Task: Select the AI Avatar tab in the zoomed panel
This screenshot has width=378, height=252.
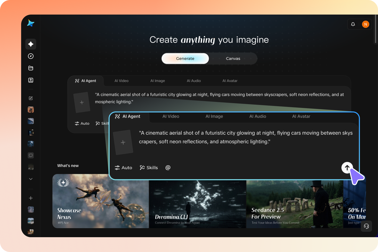Action: 301,116
